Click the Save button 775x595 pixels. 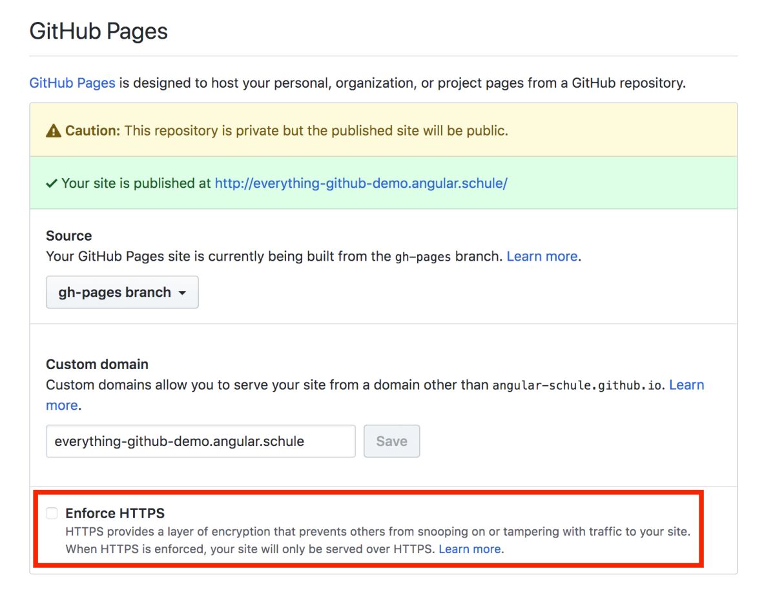coord(392,441)
